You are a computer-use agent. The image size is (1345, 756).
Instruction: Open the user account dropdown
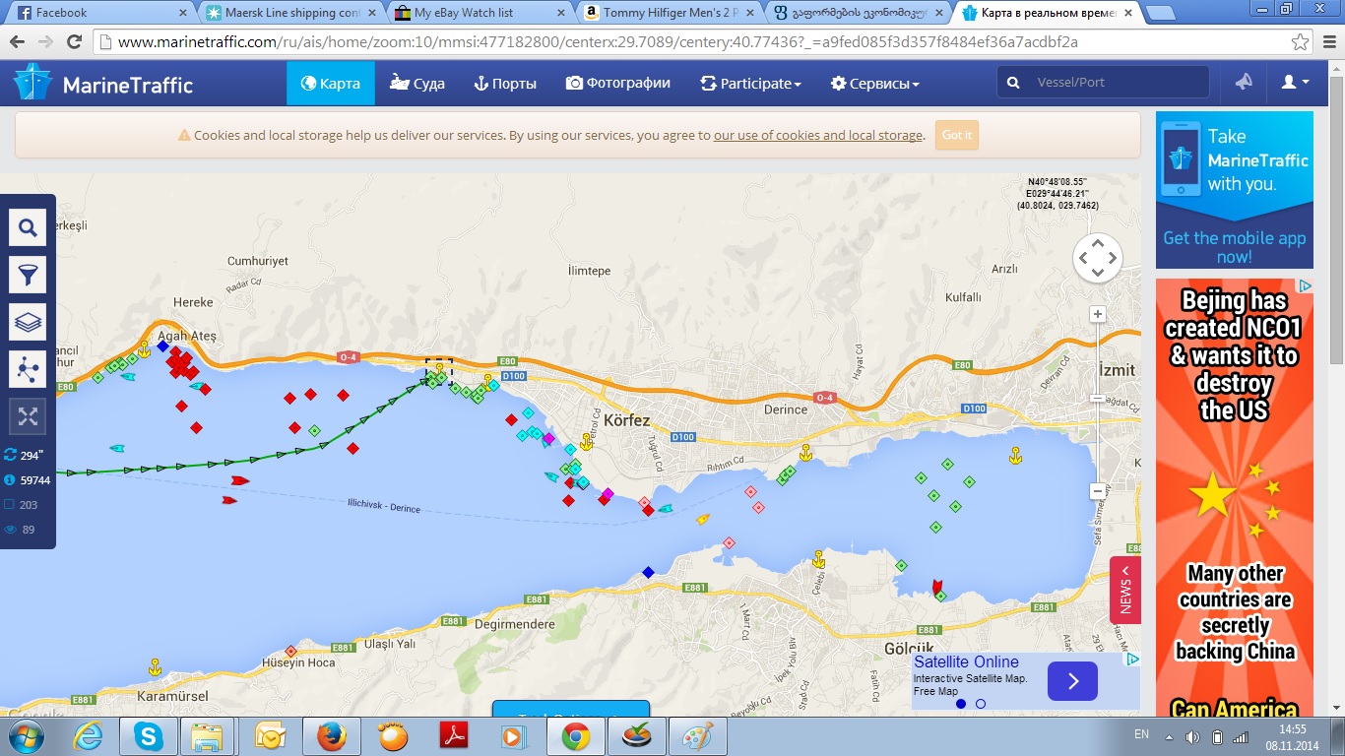click(1295, 83)
